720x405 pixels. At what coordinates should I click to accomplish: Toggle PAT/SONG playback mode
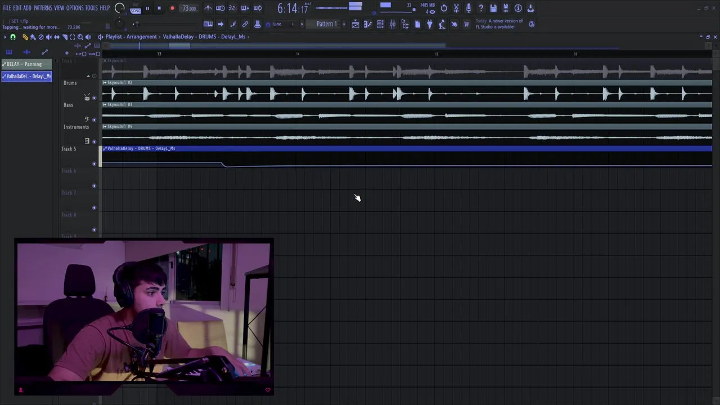(x=136, y=8)
